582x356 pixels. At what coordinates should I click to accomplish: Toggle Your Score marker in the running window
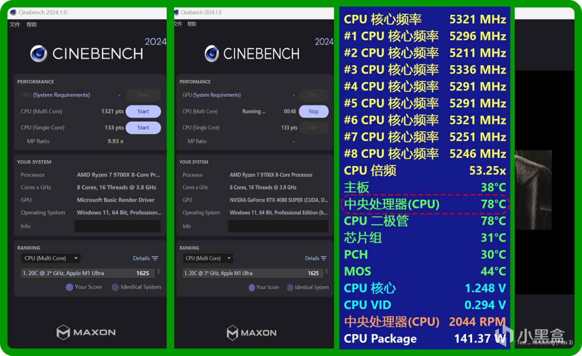(264, 287)
